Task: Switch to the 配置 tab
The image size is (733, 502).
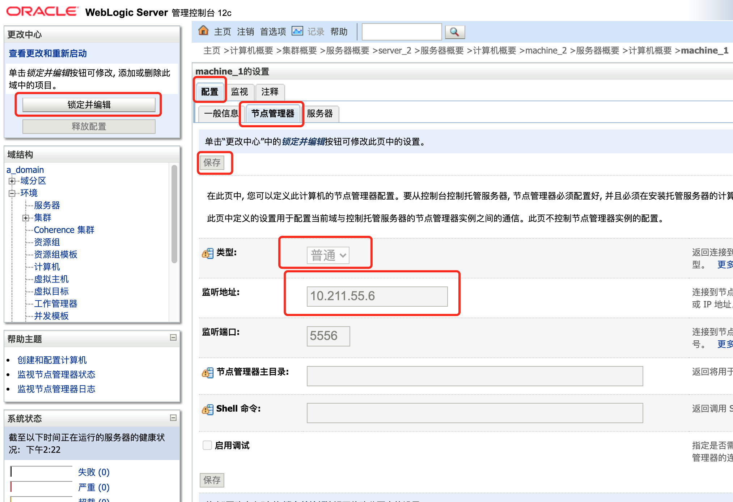Action: pos(210,92)
